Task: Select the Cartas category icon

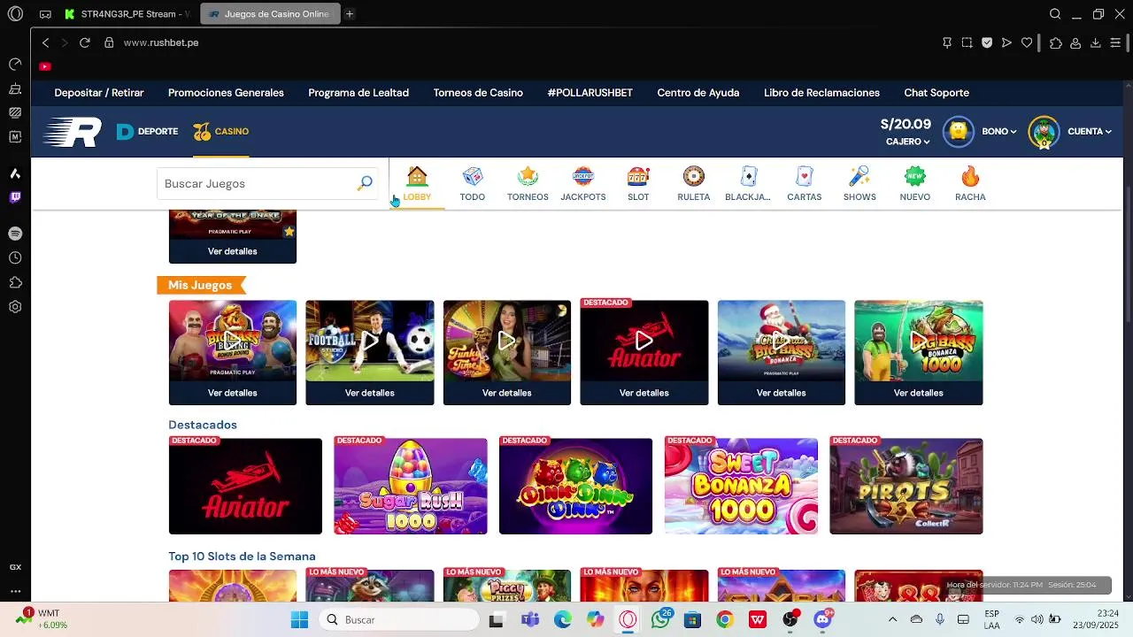Action: click(804, 183)
